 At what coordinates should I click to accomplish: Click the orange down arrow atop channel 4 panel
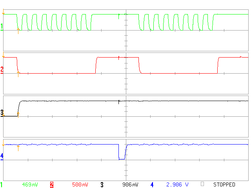(4, 143)
